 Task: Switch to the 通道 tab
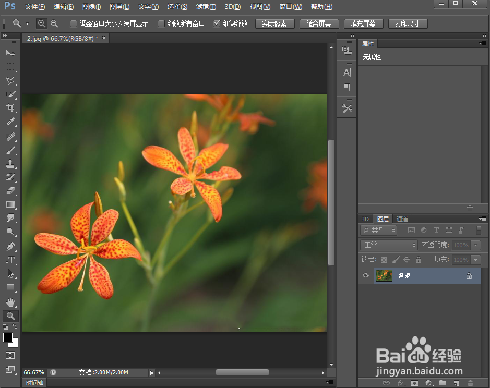pyautogui.click(x=402, y=219)
